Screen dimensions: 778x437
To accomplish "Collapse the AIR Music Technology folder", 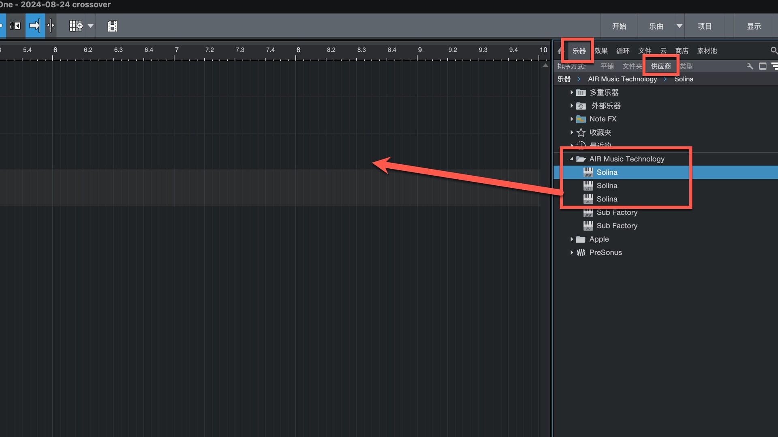I will click(571, 159).
